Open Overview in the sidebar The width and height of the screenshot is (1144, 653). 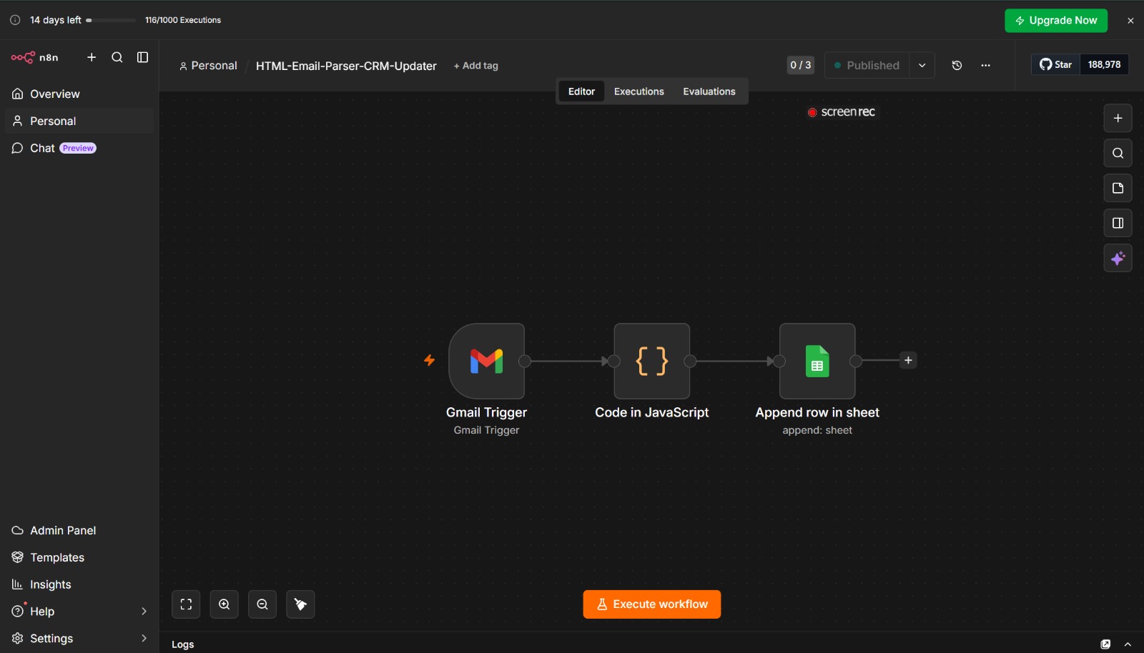(x=79, y=94)
